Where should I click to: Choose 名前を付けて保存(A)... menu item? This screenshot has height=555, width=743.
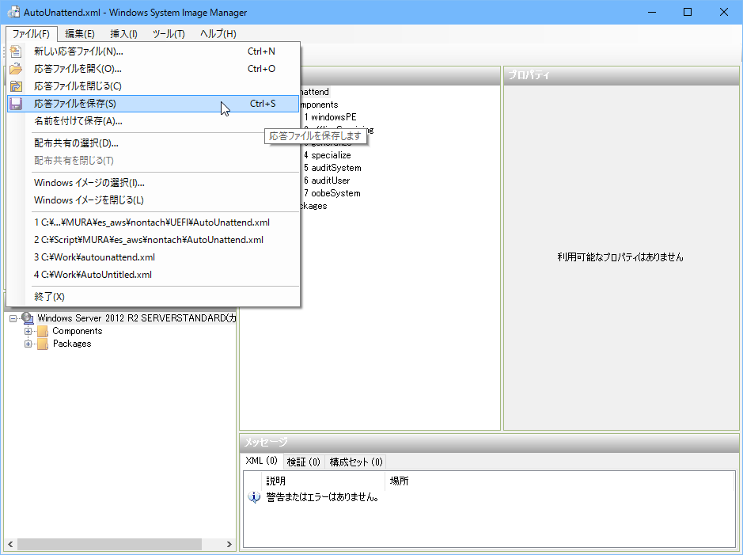tap(153, 121)
